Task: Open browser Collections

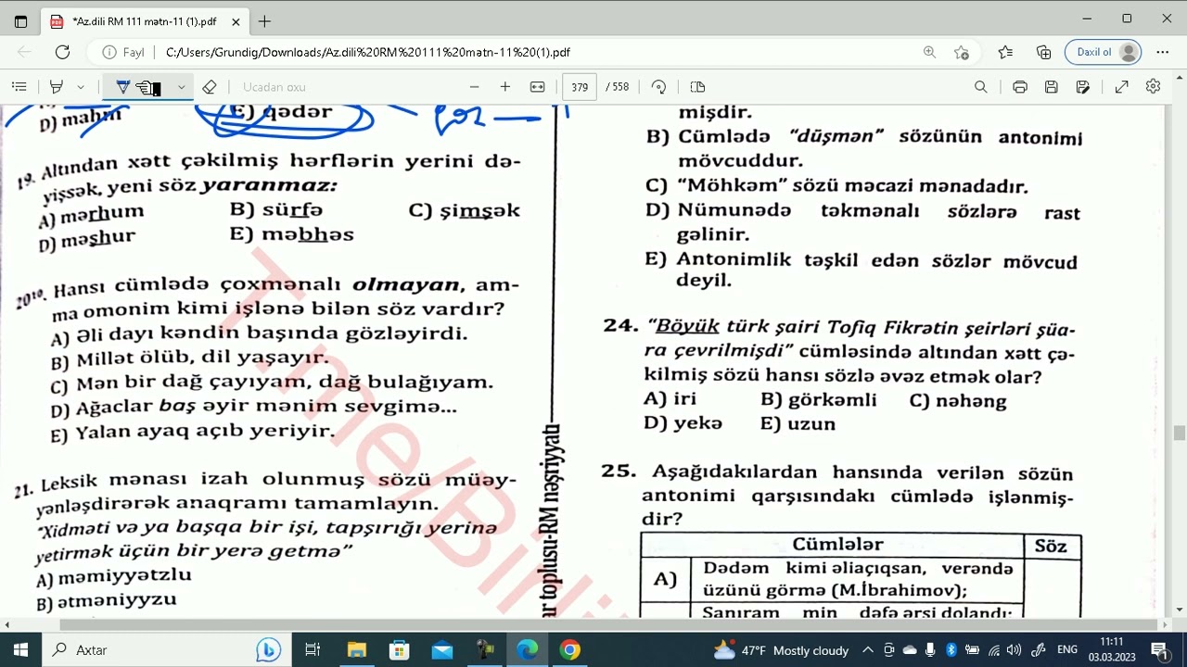Action: pyautogui.click(x=1044, y=53)
